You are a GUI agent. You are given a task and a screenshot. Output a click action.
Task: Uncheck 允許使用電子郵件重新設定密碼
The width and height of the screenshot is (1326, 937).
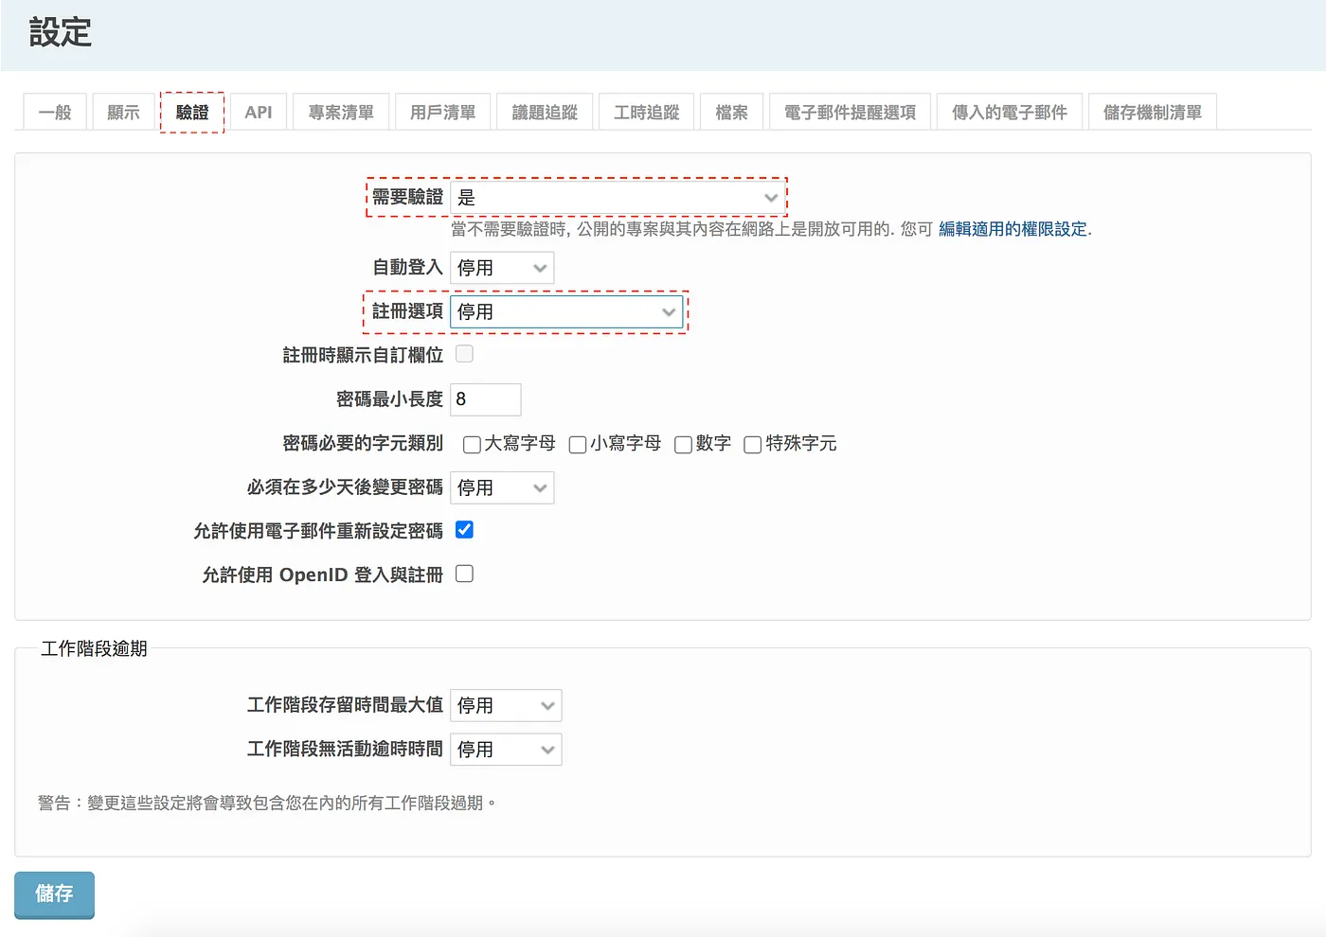pyautogui.click(x=464, y=530)
